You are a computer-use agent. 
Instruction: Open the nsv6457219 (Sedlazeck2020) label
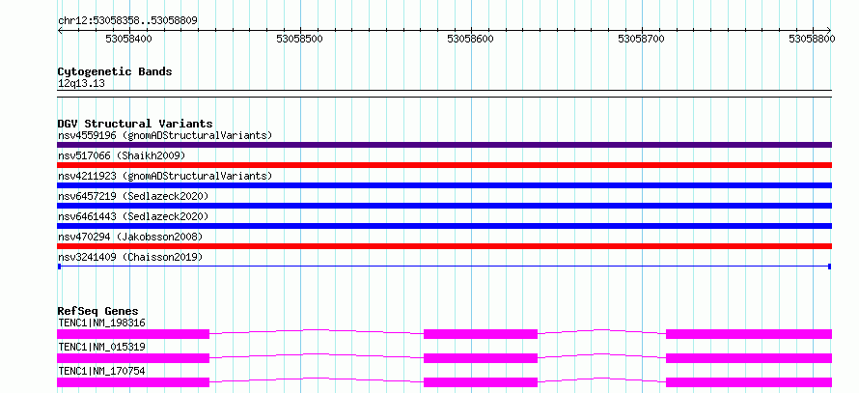coord(133,196)
